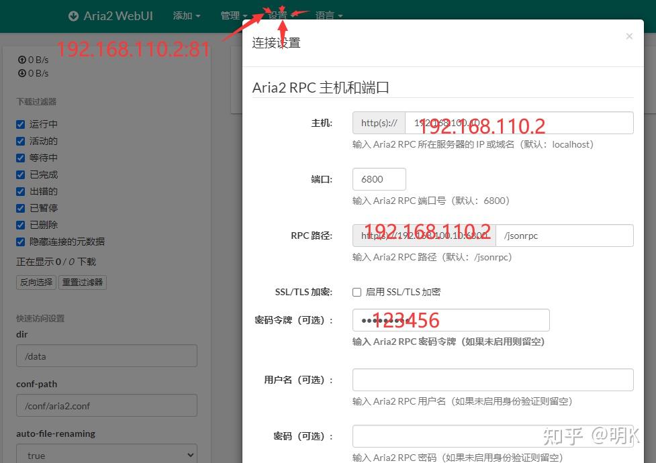The width and height of the screenshot is (656, 463).
Task: Click the 端口 input showing 6800
Action: (379, 178)
